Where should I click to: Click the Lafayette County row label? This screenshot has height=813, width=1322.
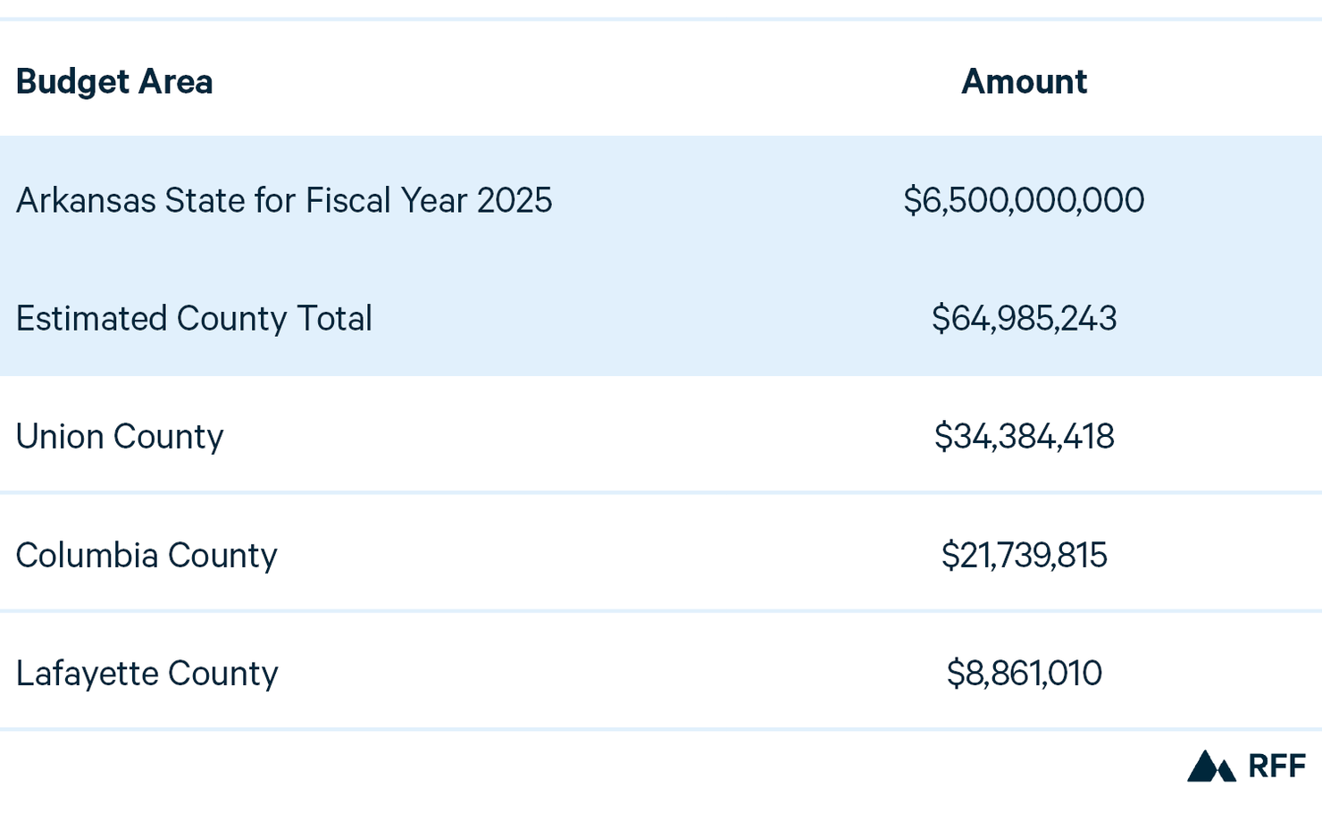click(147, 674)
